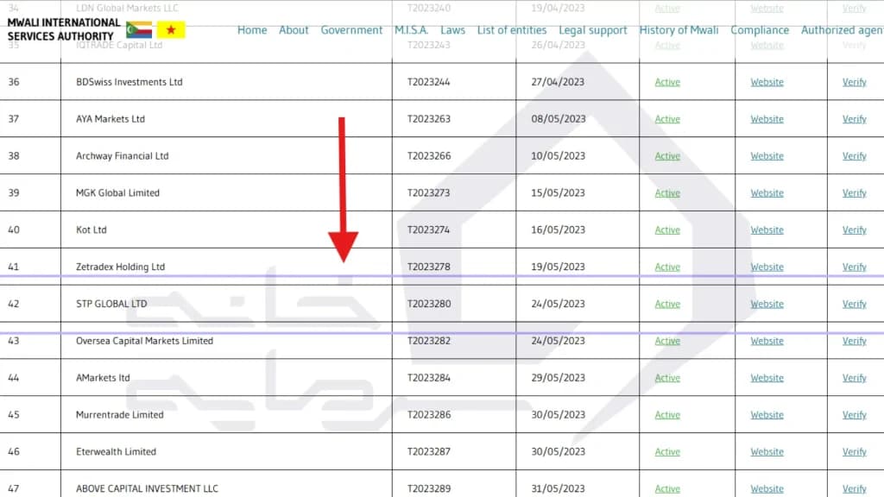Click Active status for STP GLOBAL LTD
Image resolution: width=884 pixels, height=497 pixels.
point(667,305)
